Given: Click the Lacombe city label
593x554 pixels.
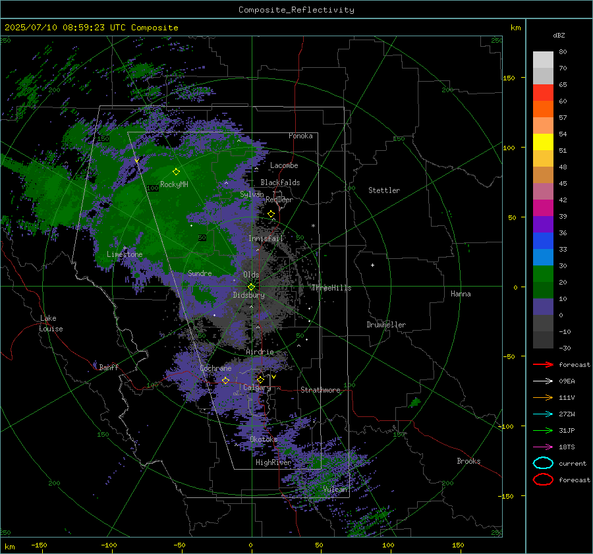Looking at the screenshot, I should coord(284,165).
